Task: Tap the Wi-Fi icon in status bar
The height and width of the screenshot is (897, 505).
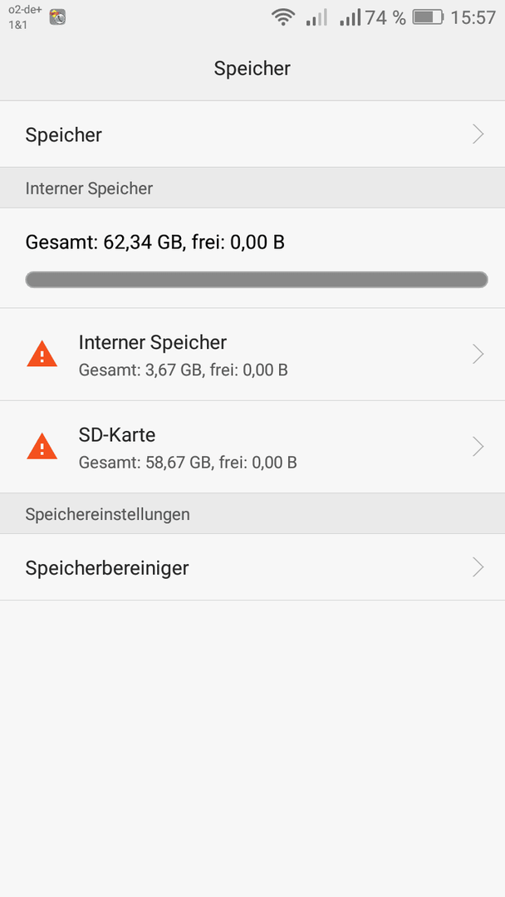Action: point(282,17)
